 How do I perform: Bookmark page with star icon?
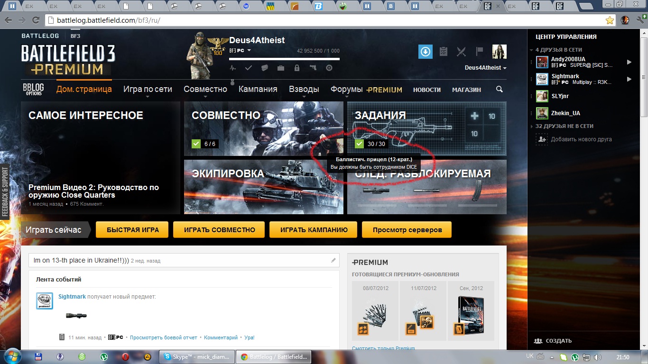pos(610,20)
